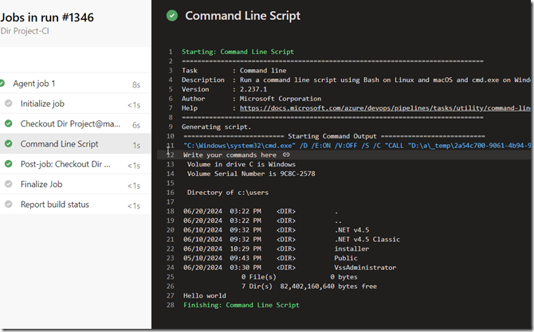Click the 6s duration of Checkout step
534x332 pixels.
point(136,125)
